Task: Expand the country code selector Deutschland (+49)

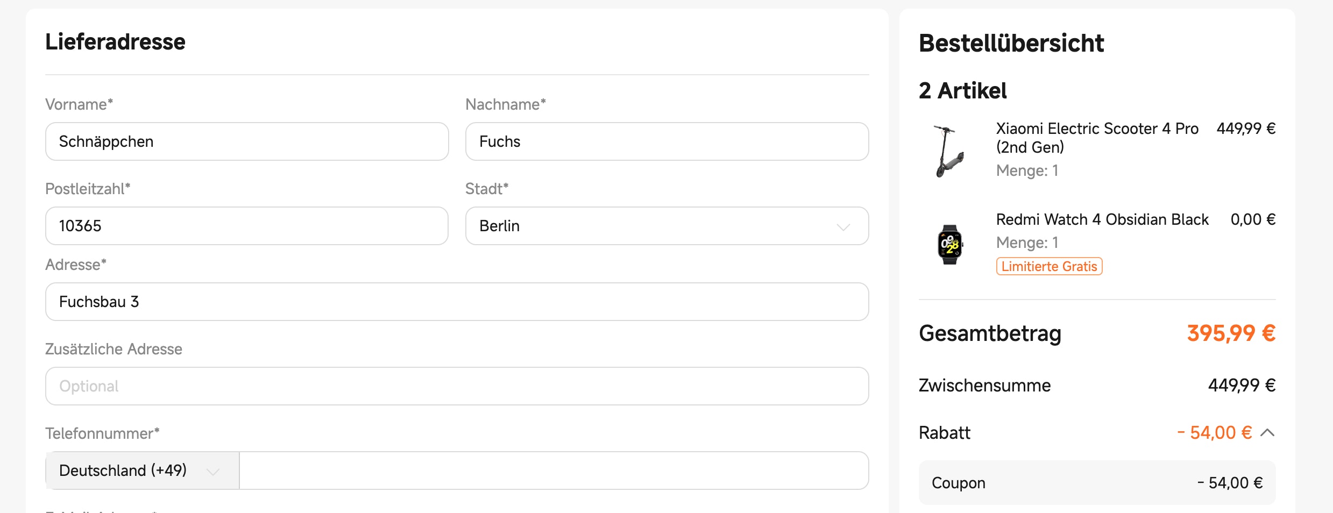Action: point(141,470)
